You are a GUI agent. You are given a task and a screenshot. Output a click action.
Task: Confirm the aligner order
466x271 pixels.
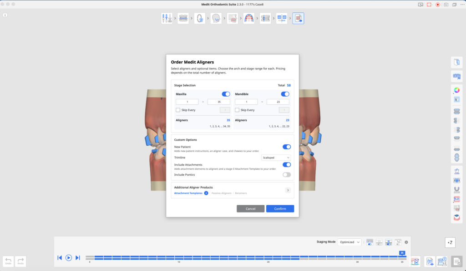pos(280,209)
